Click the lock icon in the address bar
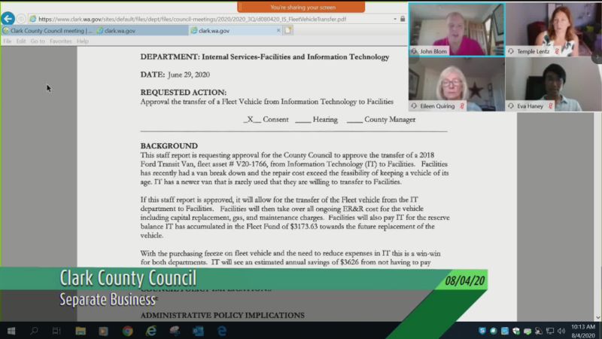 coord(393,19)
